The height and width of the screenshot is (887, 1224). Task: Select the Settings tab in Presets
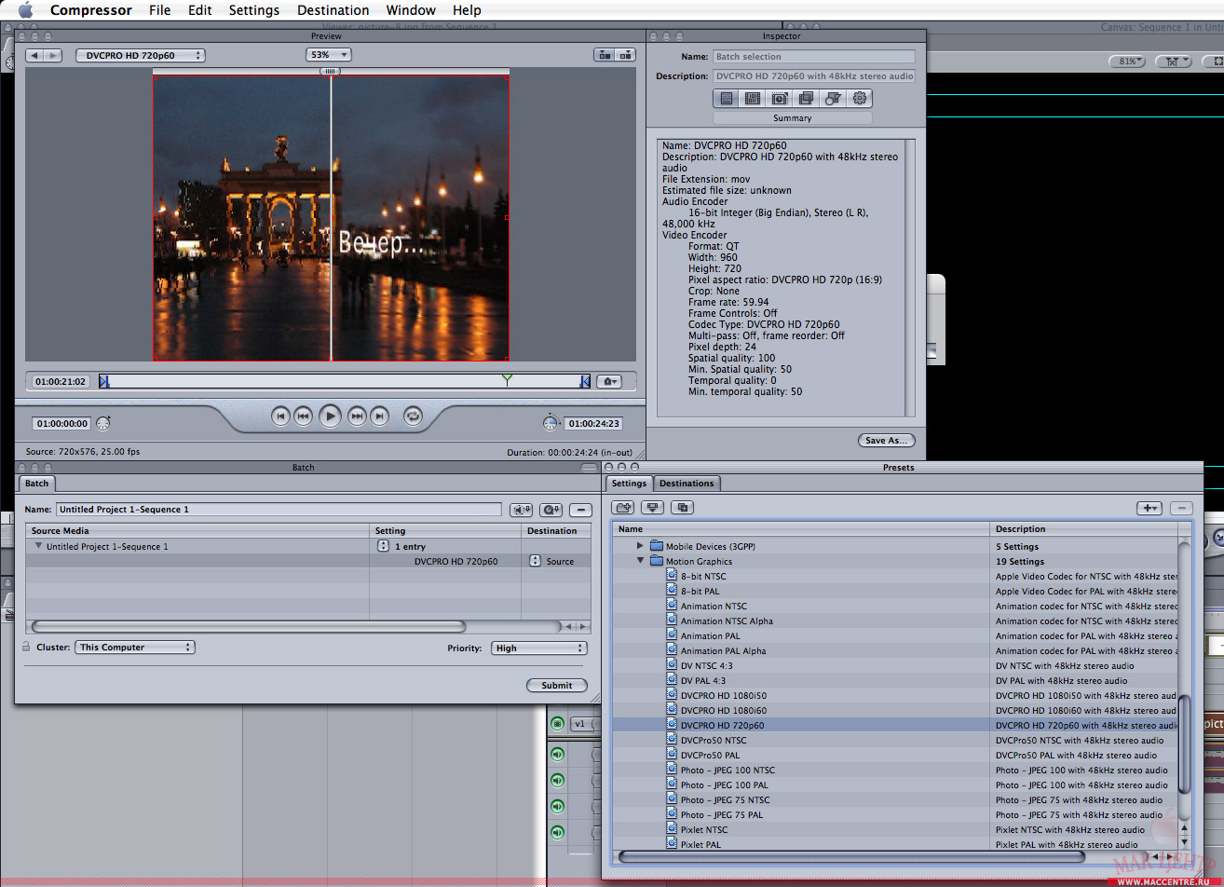coord(629,483)
